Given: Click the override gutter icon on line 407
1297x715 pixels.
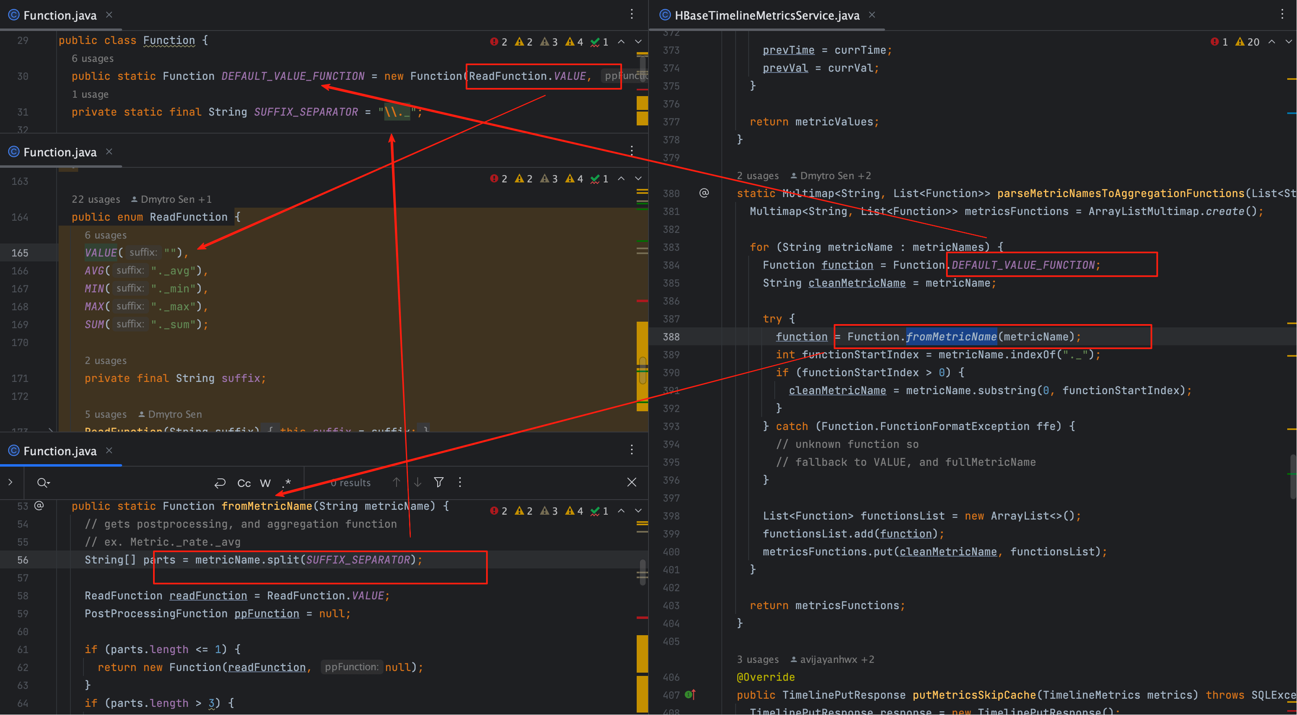Looking at the screenshot, I should [690, 695].
